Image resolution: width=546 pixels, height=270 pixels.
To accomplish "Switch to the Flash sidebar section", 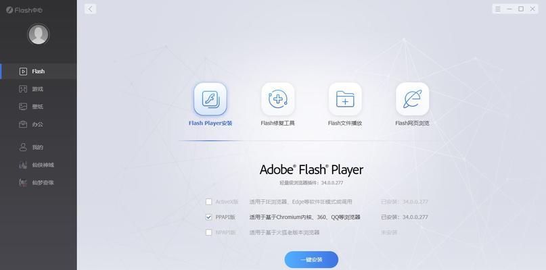I will click(39, 72).
